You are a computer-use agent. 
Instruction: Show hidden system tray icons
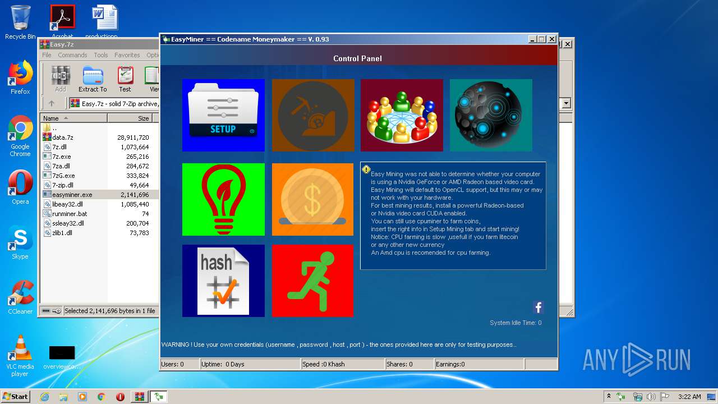click(x=609, y=397)
